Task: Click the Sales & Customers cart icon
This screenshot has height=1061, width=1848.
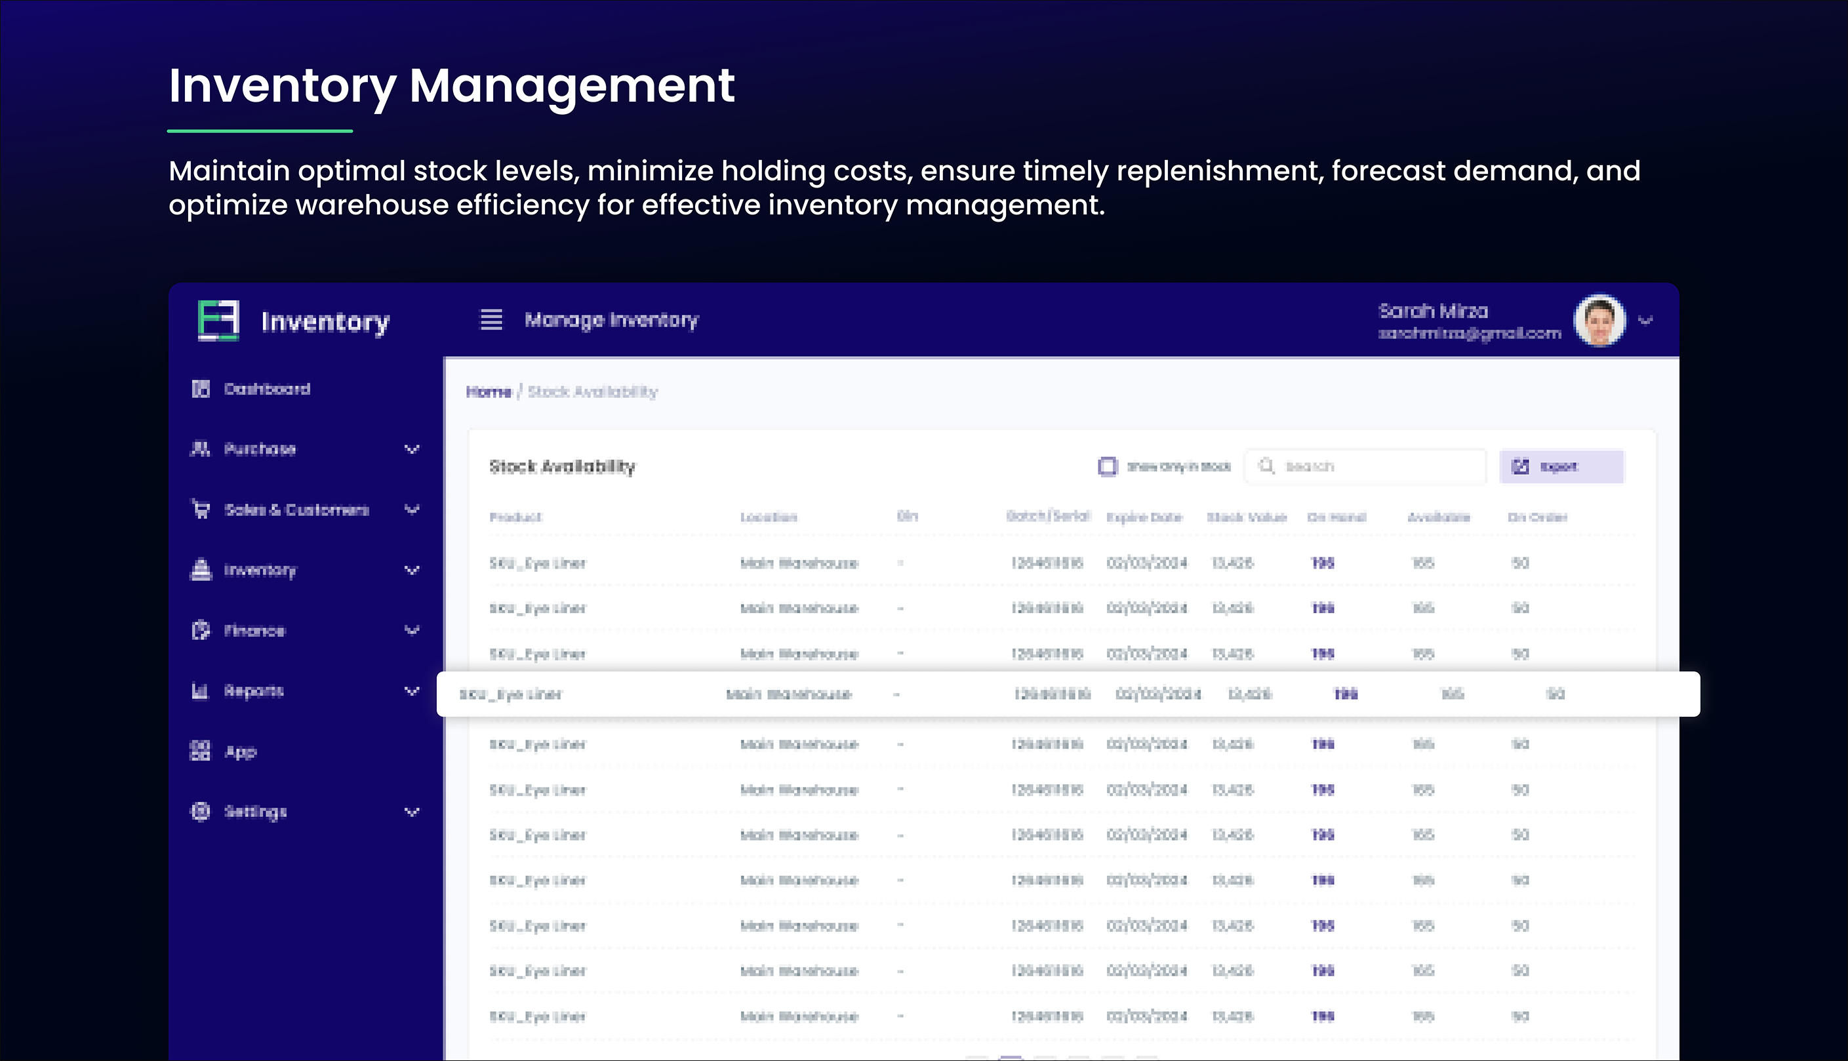Action: (x=201, y=510)
